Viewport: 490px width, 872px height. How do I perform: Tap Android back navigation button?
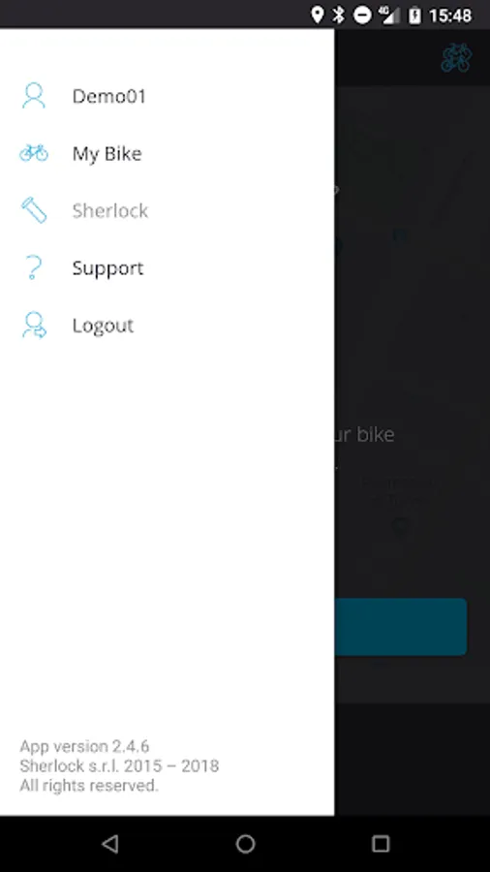(x=110, y=844)
